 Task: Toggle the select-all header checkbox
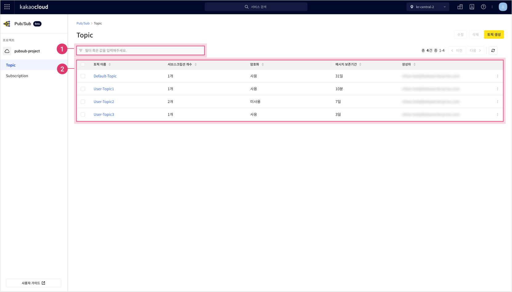click(x=83, y=64)
